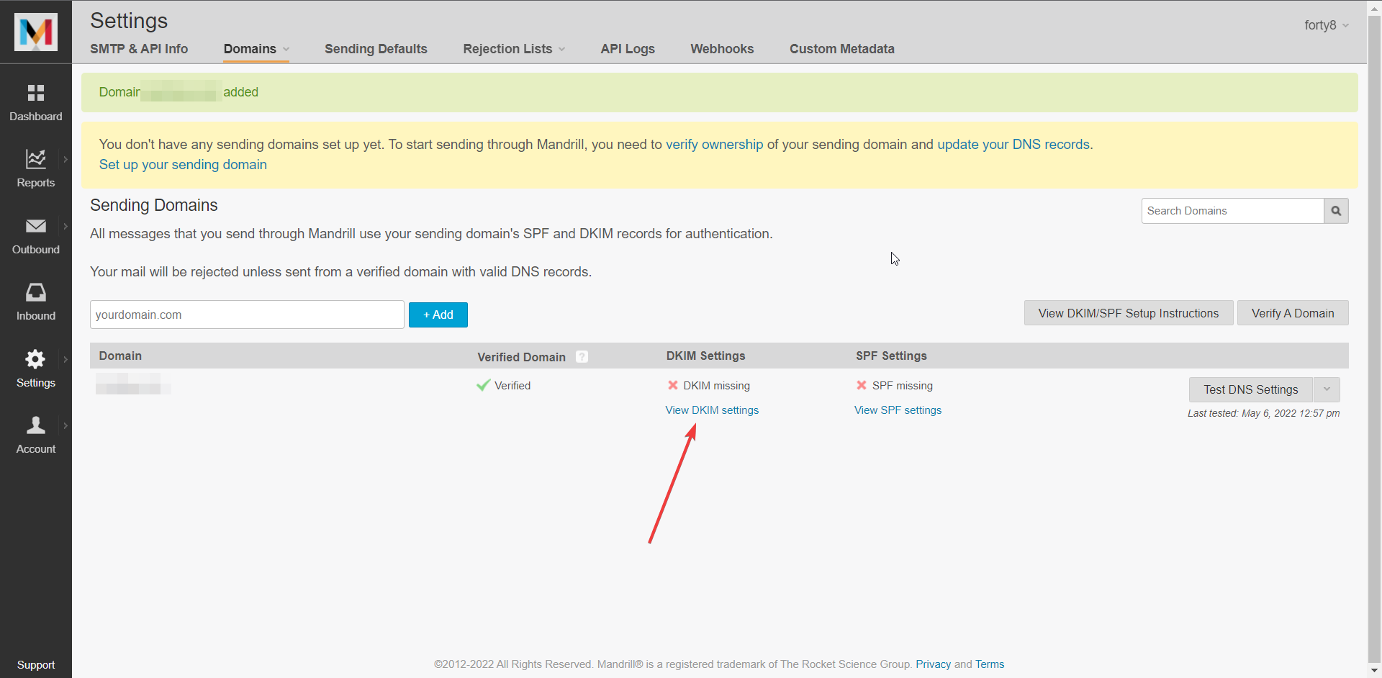Screen dimensions: 1382x678
Task: Click Set up your sending domain link
Action: [183, 165]
